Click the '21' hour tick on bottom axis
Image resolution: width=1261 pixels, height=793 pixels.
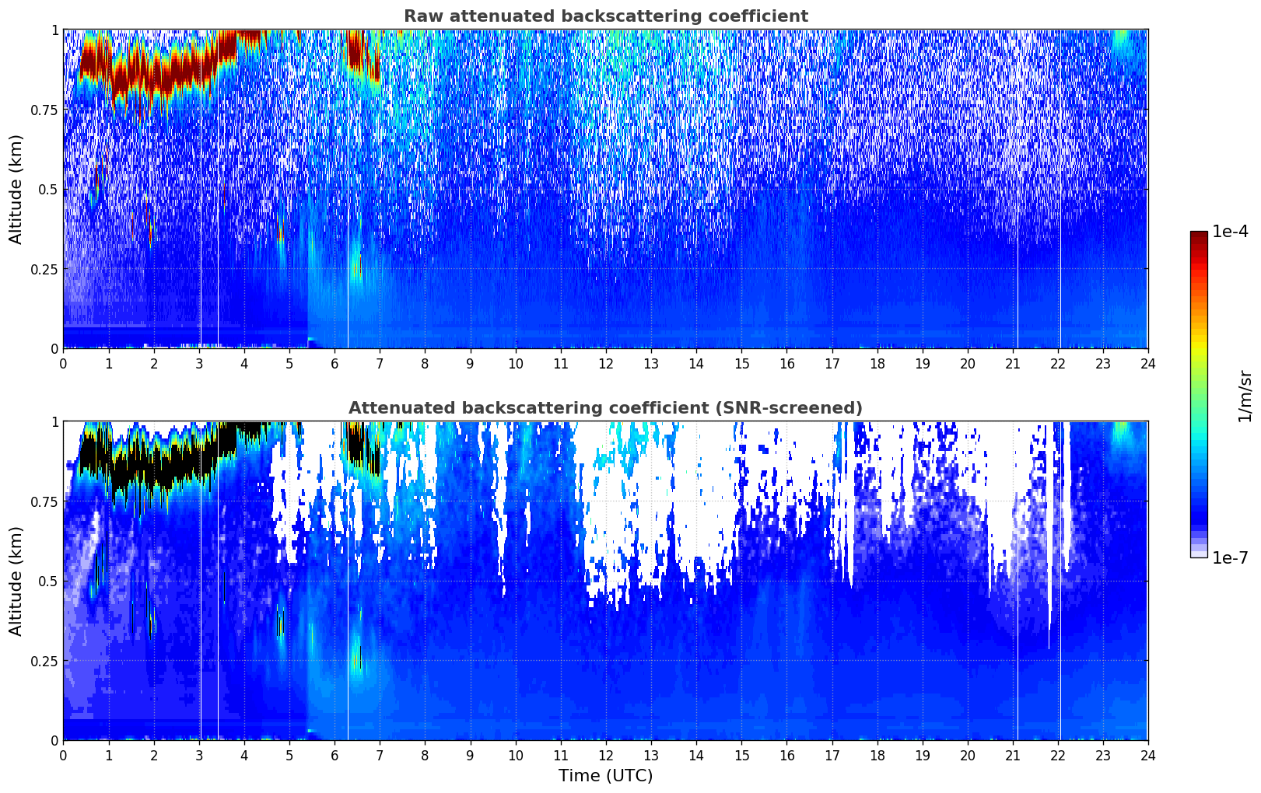tap(1012, 755)
